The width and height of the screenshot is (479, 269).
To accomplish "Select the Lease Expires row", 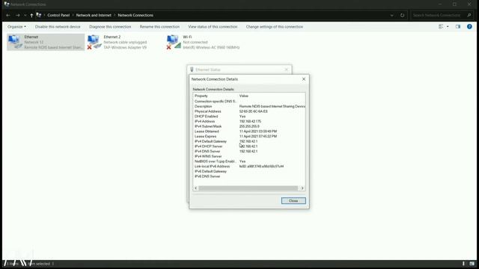I will pos(249,136).
